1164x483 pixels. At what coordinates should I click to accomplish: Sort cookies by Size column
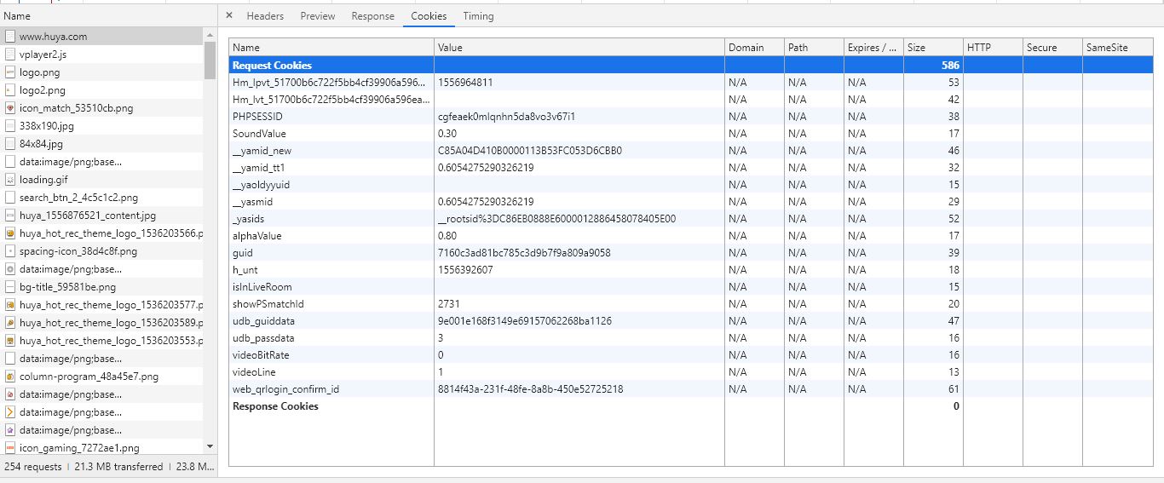[x=933, y=48]
